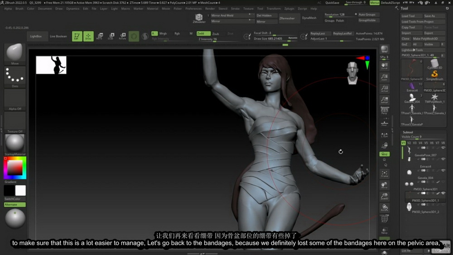Screen dimensions: 453x255
Task: Open the Stroke menu
Action: click(x=235, y=9)
